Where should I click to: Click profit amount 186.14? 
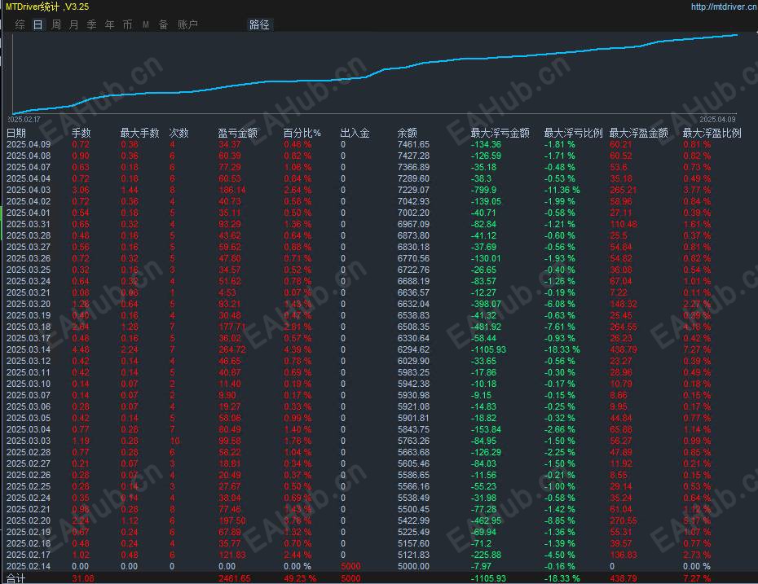tap(232, 190)
